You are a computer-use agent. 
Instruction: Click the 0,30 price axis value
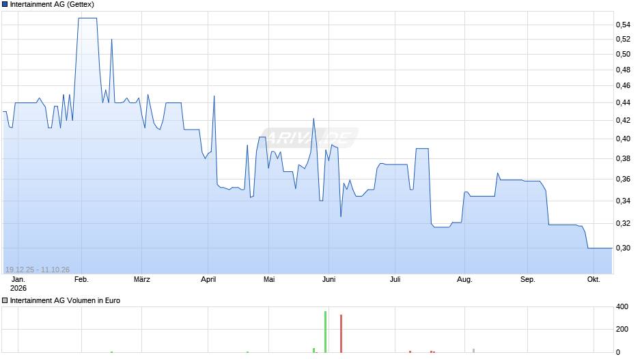[623, 248]
